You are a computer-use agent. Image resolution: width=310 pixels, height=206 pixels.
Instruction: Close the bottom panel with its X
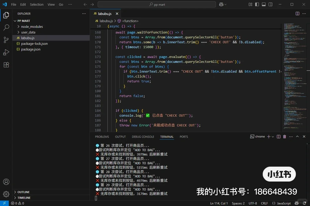click(x=304, y=137)
